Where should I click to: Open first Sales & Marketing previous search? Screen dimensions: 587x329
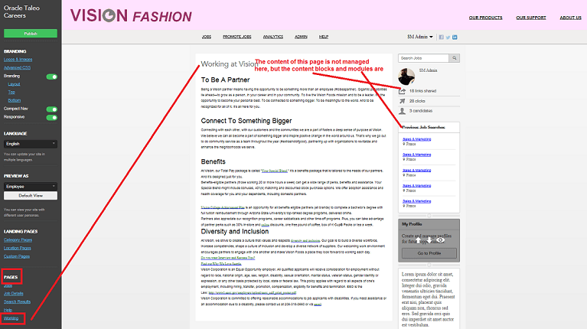(x=416, y=139)
